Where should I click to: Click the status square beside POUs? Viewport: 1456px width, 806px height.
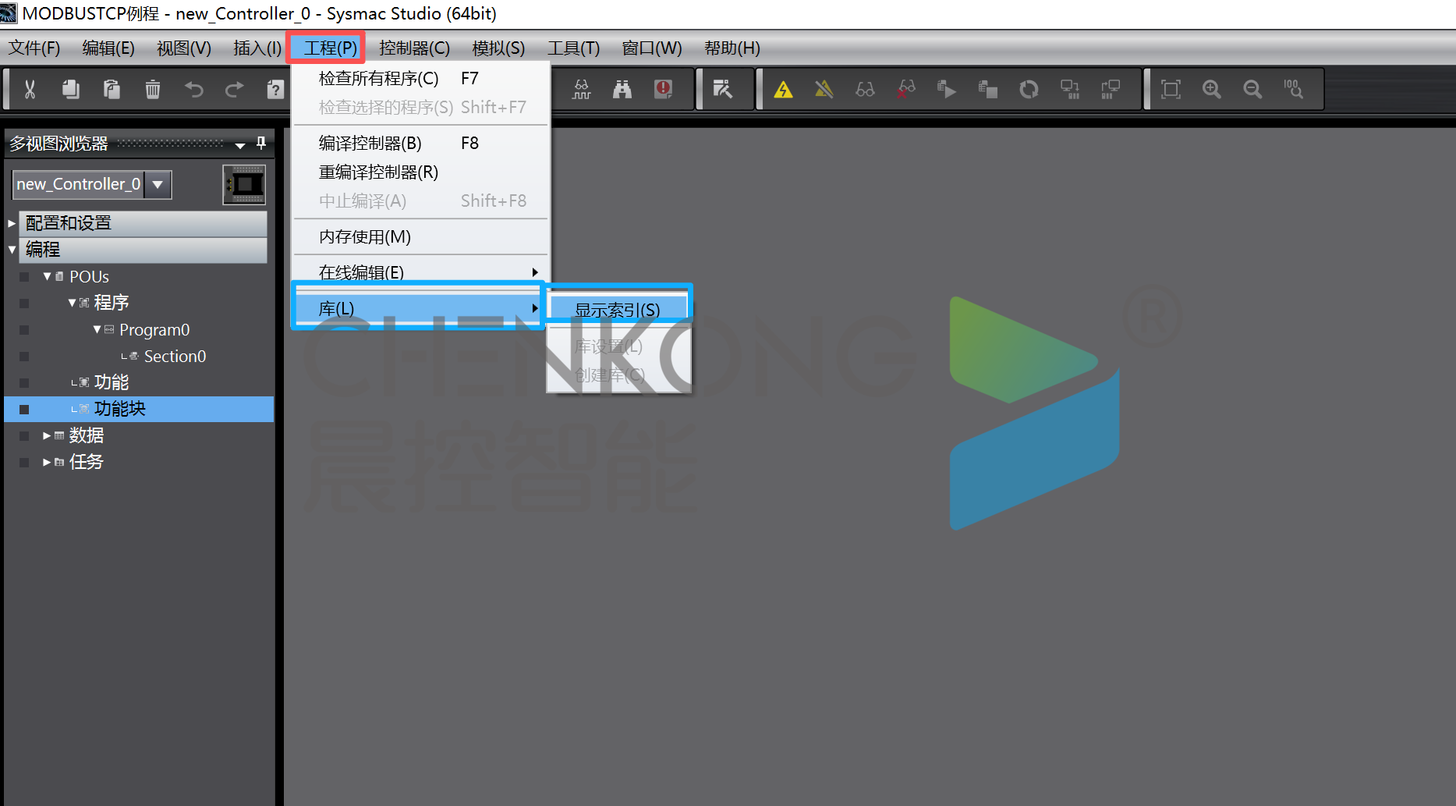24,277
